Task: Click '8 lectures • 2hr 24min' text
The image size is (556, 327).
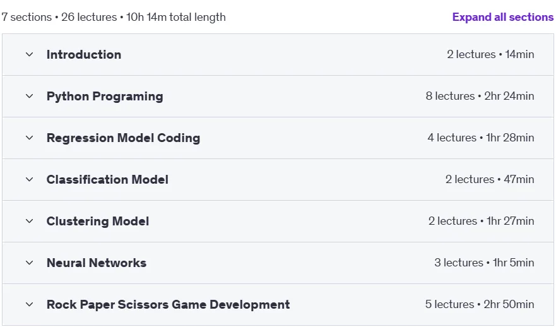Action: [480, 96]
